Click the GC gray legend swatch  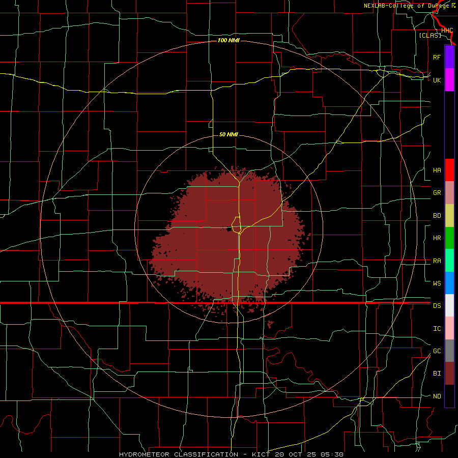[x=449, y=351]
